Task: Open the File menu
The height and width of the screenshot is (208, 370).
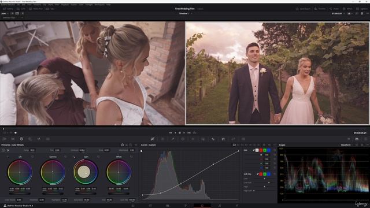Action: point(18,5)
